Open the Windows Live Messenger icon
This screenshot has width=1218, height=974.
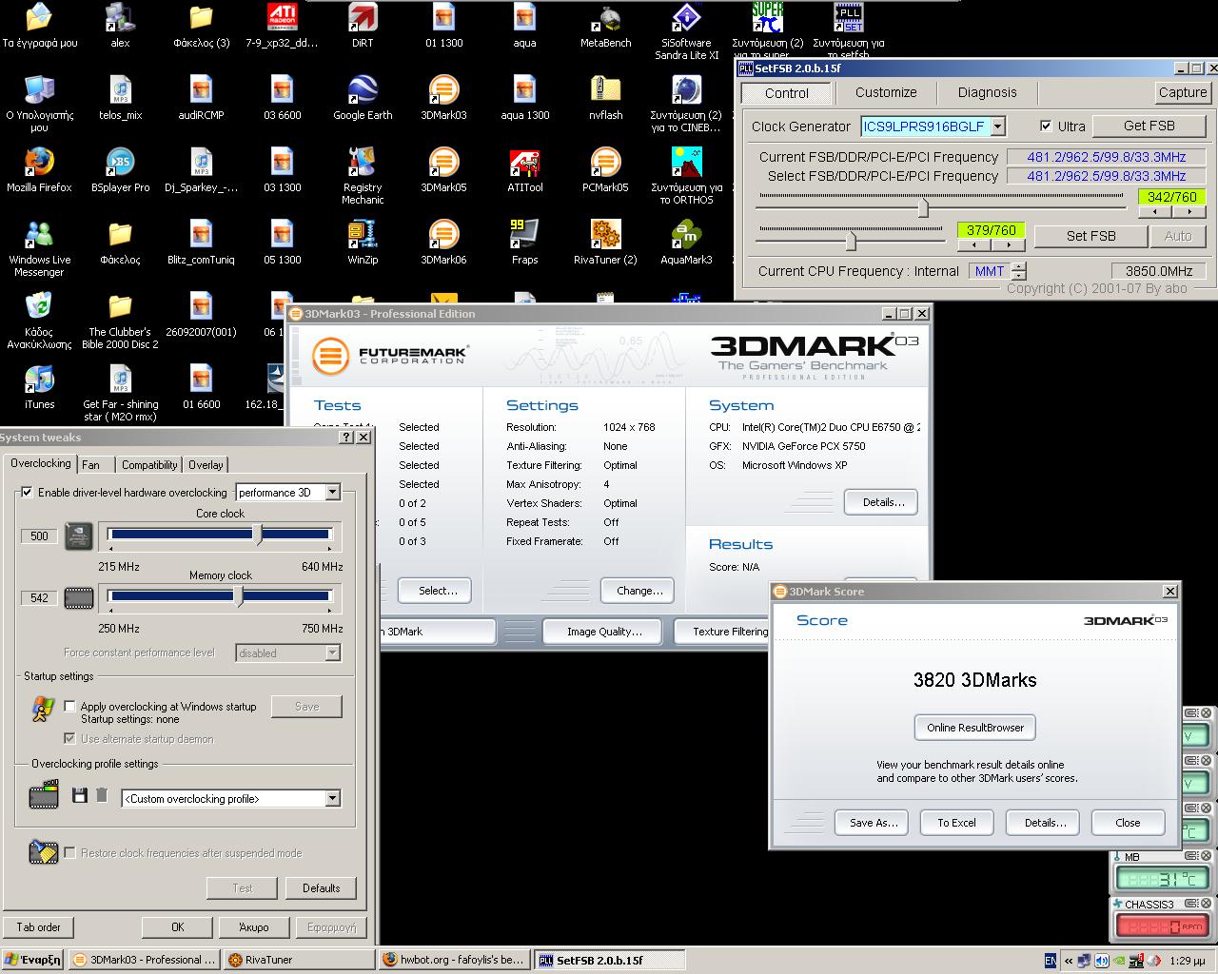click(x=39, y=247)
